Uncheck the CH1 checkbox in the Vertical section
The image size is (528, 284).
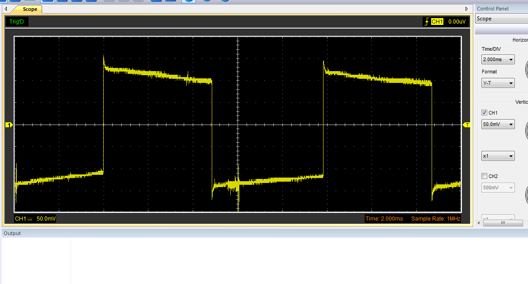tap(483, 112)
